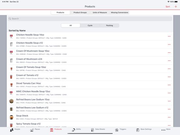The image size is (180, 135).
Task: Select the All filter
Action: click(71, 25)
